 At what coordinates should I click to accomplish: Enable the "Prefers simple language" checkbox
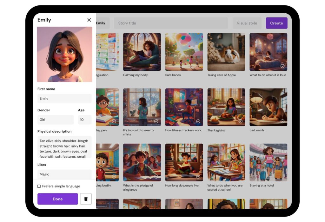(39, 186)
